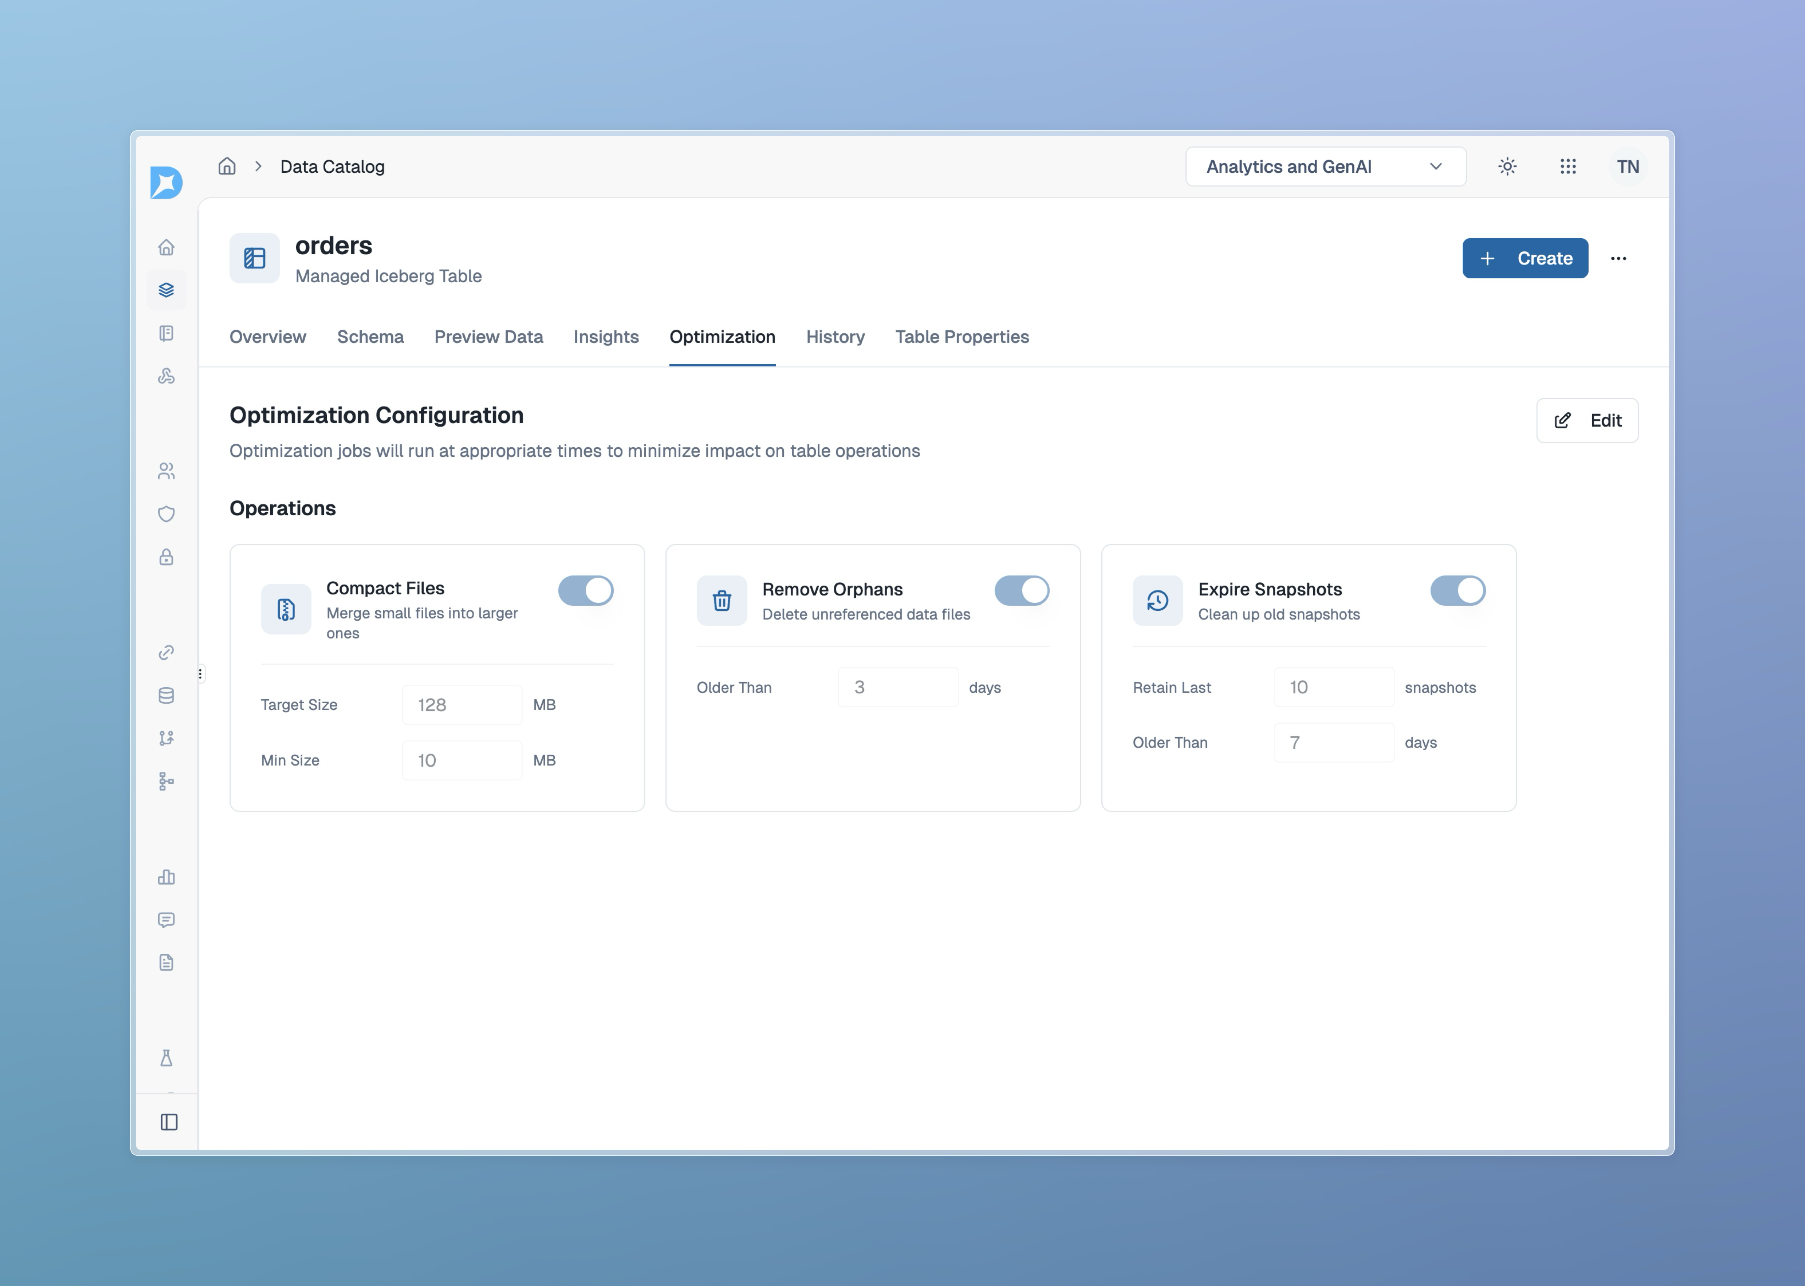
Task: Expand the breadcrumb chevron next to home
Action: coord(259,166)
